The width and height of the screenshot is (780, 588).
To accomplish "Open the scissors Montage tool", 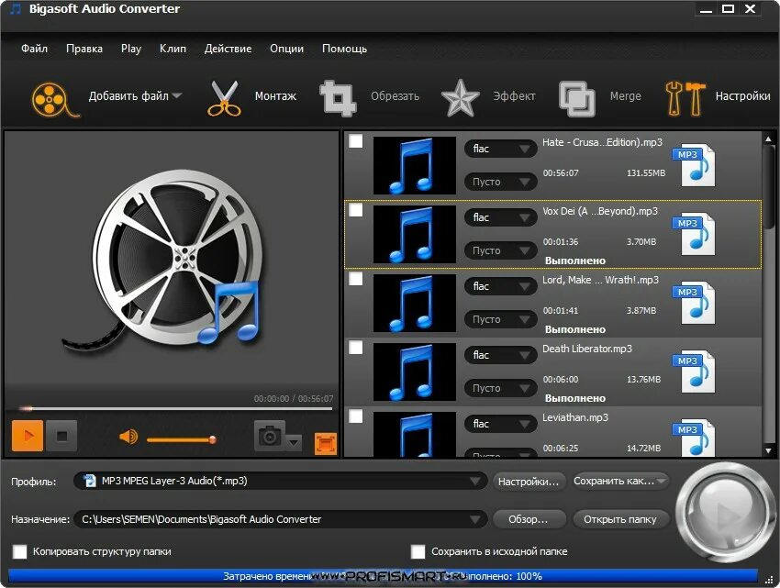I will (x=223, y=98).
